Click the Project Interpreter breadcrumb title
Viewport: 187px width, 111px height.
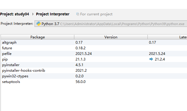[x=53, y=14]
